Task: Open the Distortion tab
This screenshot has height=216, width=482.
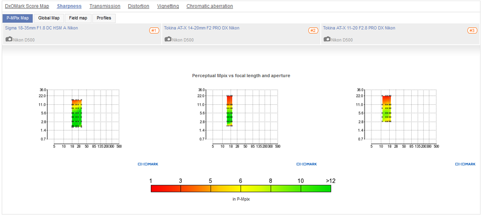Action: pos(139,6)
